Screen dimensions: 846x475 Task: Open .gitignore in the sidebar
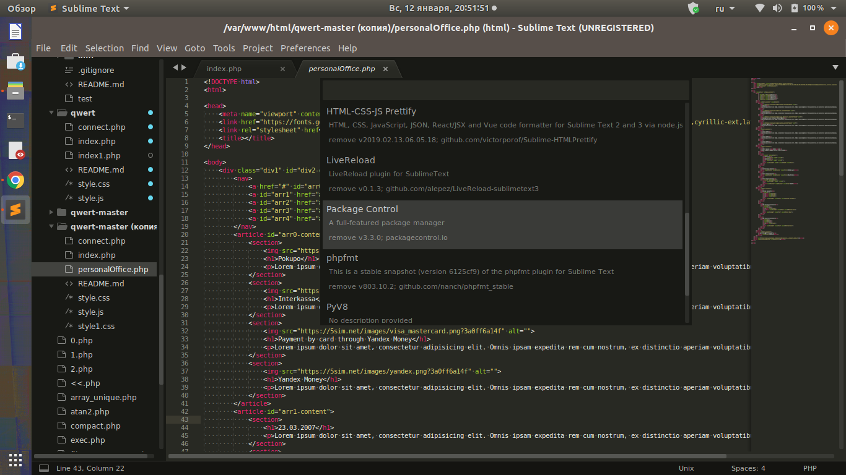point(96,71)
